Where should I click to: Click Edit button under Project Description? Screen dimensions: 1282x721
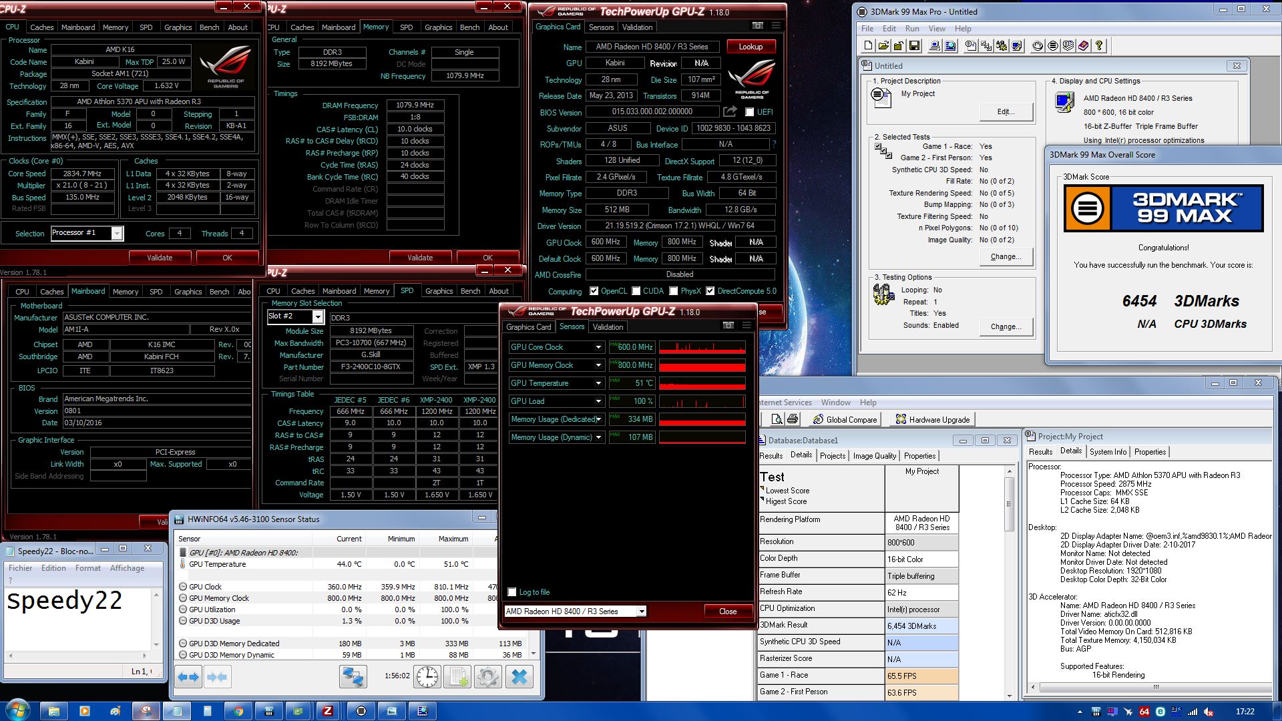pyautogui.click(x=1006, y=111)
